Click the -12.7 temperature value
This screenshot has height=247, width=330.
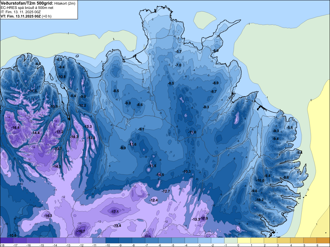coord(166,191)
